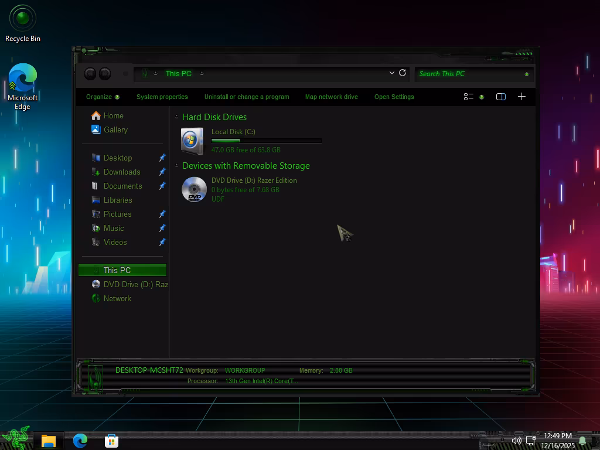
Task: Click Map network drive command
Action: (331, 97)
